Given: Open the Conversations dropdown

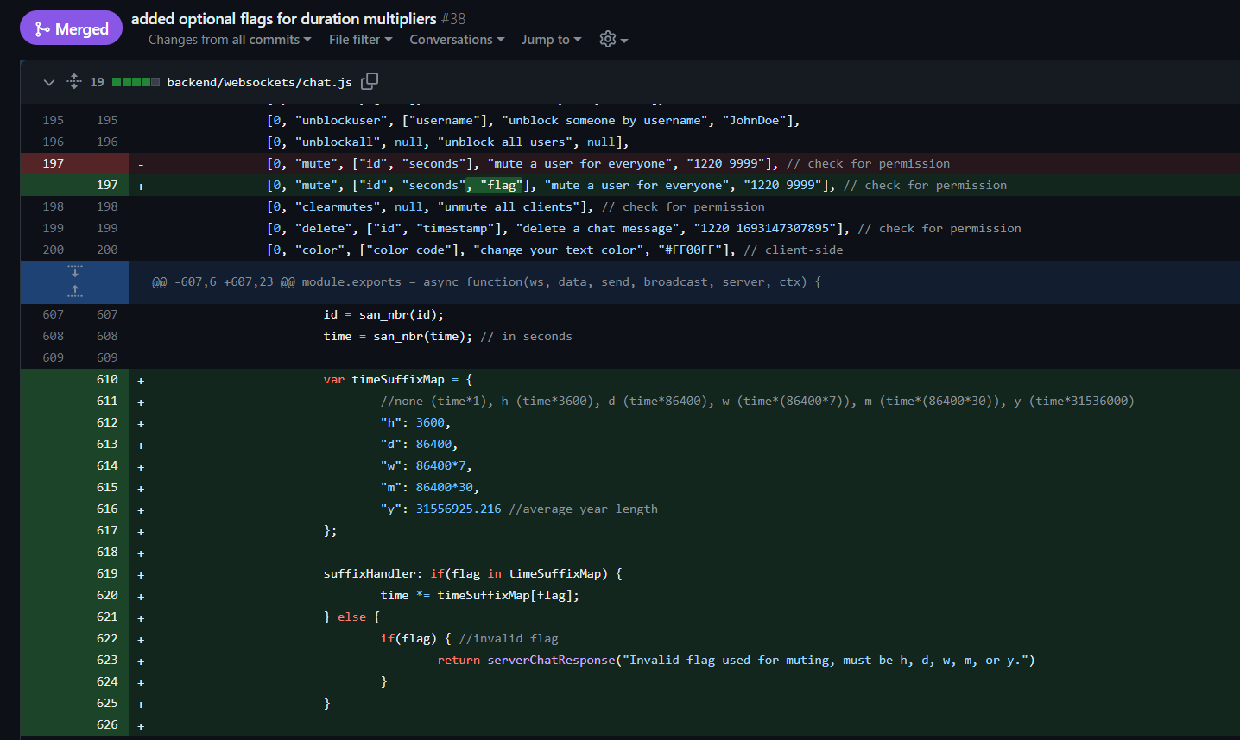Looking at the screenshot, I should point(456,40).
